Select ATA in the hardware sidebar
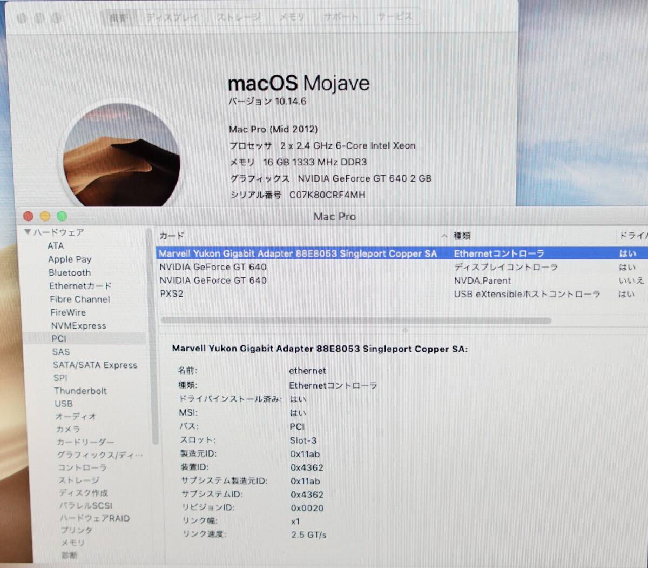 pos(56,246)
